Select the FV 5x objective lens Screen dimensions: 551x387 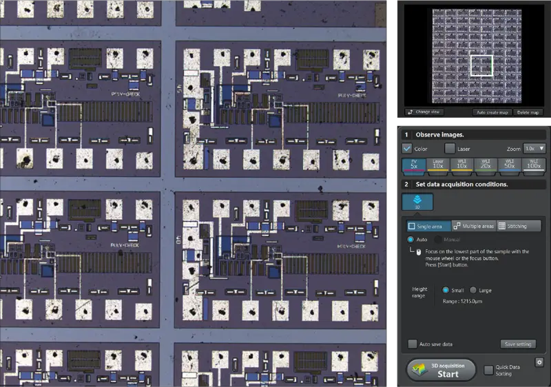413,165
